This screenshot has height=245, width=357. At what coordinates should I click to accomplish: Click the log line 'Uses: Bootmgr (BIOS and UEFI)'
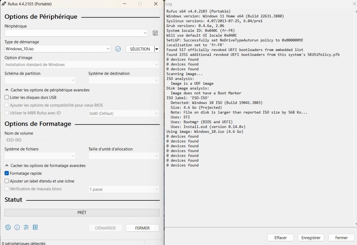point(202,122)
